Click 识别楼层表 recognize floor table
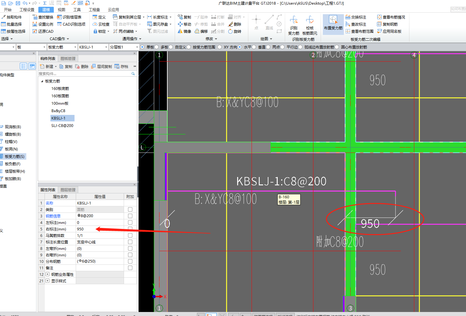Viewport: 466px width, 316px height. click(69, 17)
